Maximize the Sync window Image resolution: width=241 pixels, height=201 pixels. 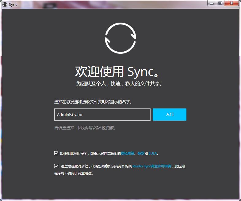(x=220, y=3)
